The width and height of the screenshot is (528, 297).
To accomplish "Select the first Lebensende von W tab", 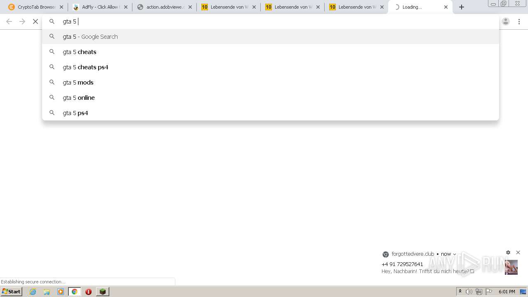I will tap(228, 7).
